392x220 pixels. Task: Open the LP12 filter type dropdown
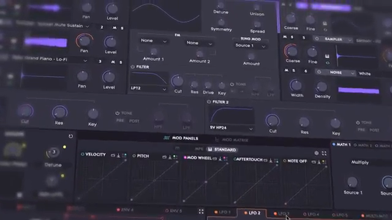point(148,88)
